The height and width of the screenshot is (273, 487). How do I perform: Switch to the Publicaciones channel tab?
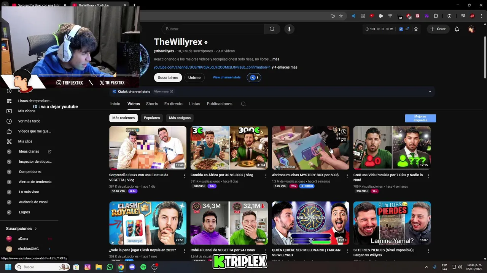click(x=220, y=104)
